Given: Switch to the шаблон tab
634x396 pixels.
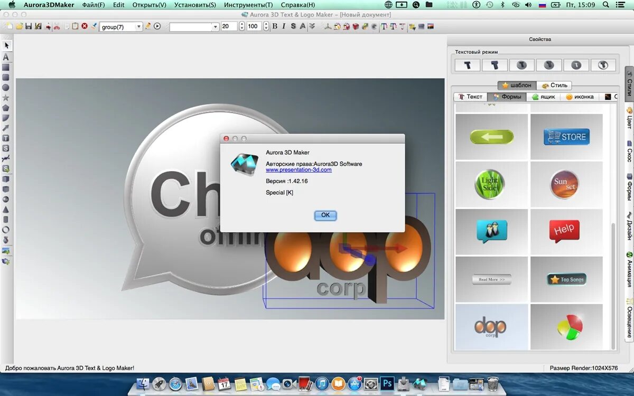Looking at the screenshot, I should pos(517,85).
